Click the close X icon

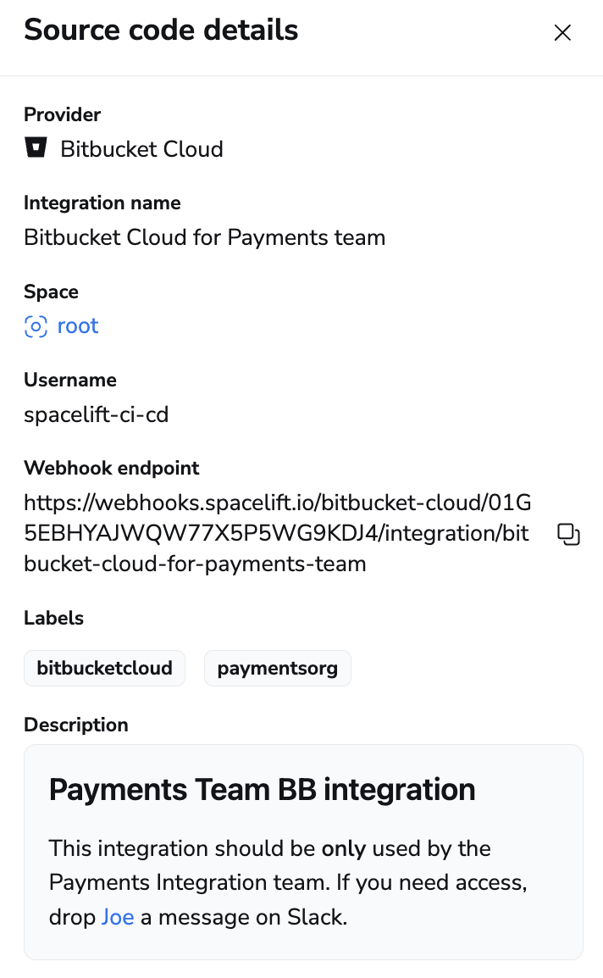tap(562, 32)
